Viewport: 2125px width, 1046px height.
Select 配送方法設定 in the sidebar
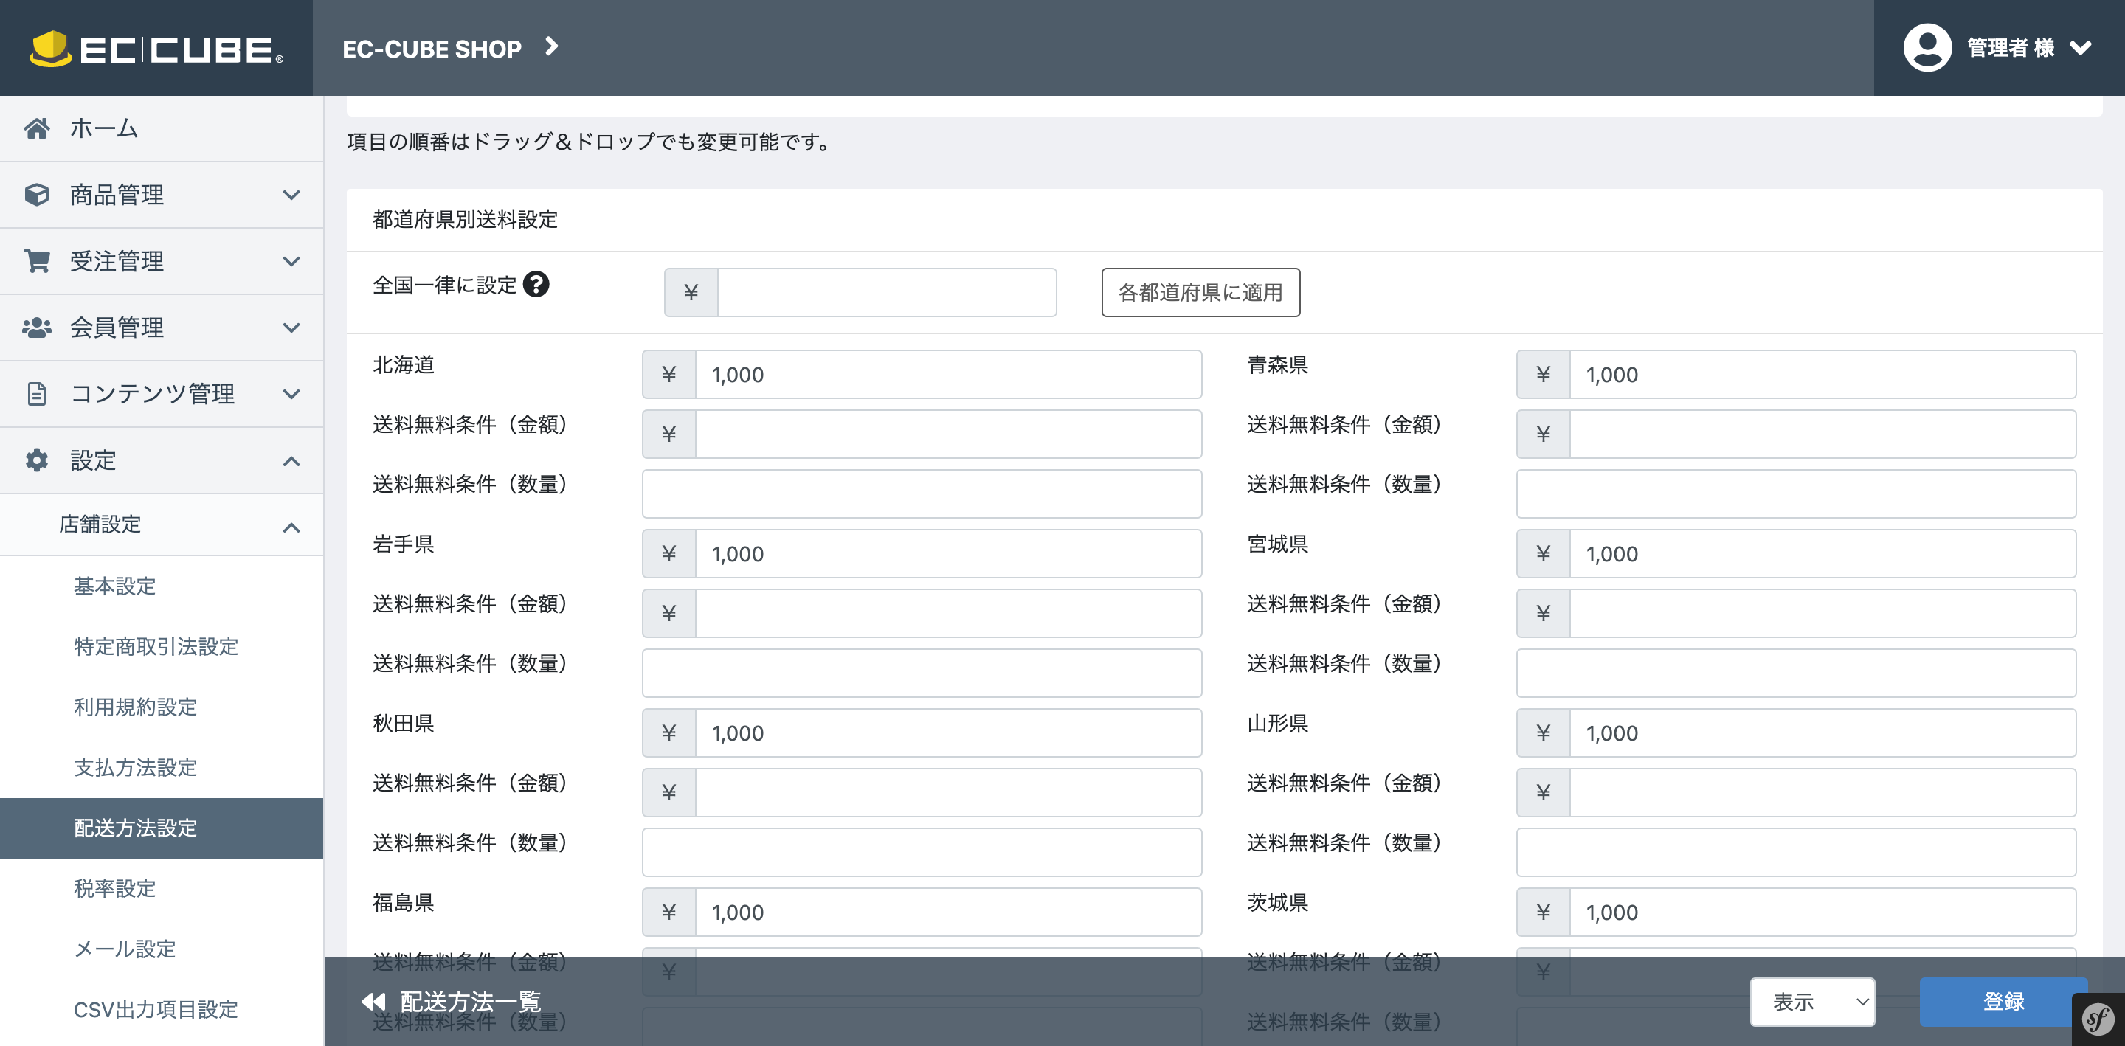pos(162,828)
